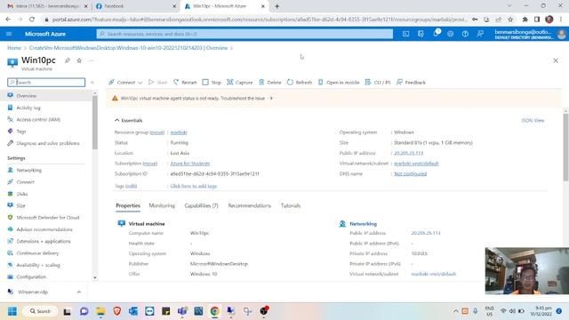The image size is (569, 320).
Task: Reload the browser page
Action: tap(32, 20)
